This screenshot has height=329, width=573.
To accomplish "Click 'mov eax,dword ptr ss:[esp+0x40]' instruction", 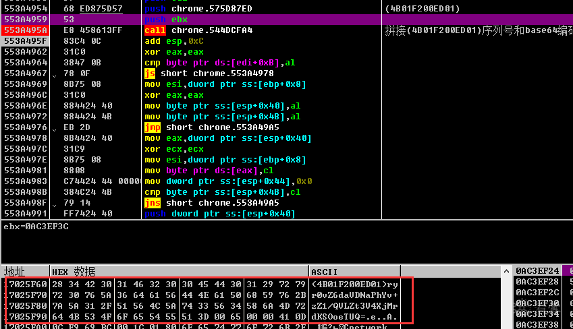I will click(x=228, y=138).
